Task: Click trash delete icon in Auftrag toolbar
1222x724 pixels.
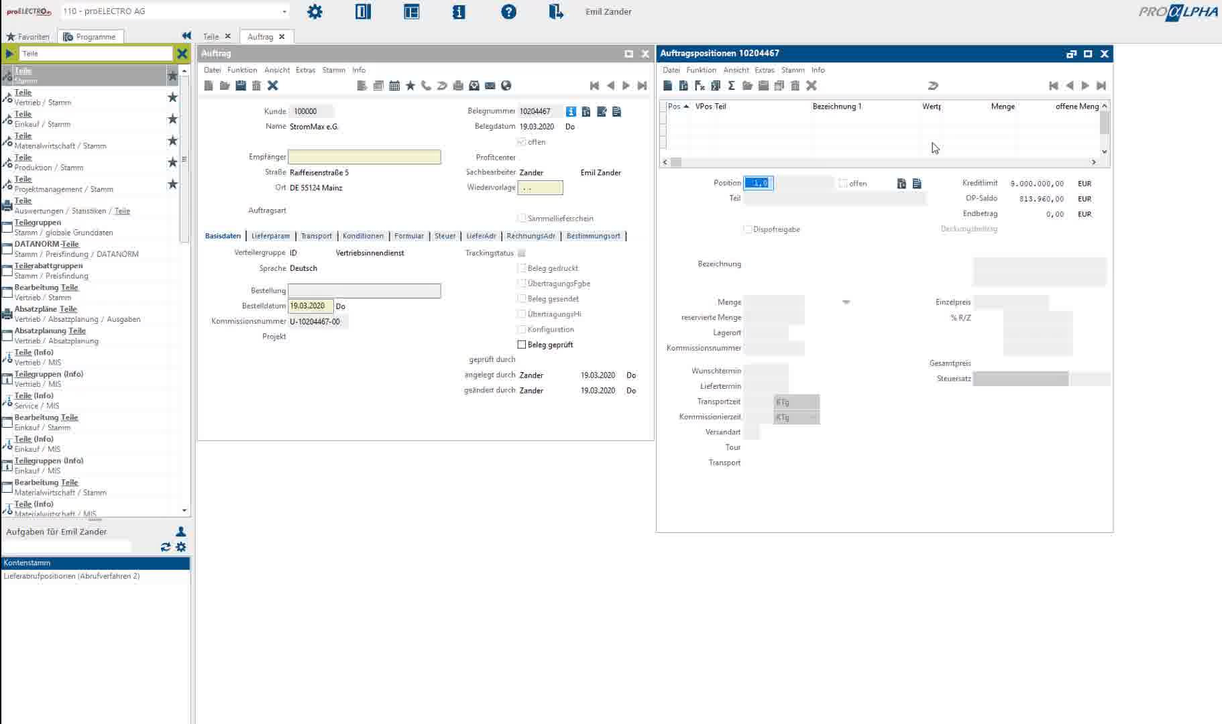Action: pyautogui.click(x=256, y=85)
